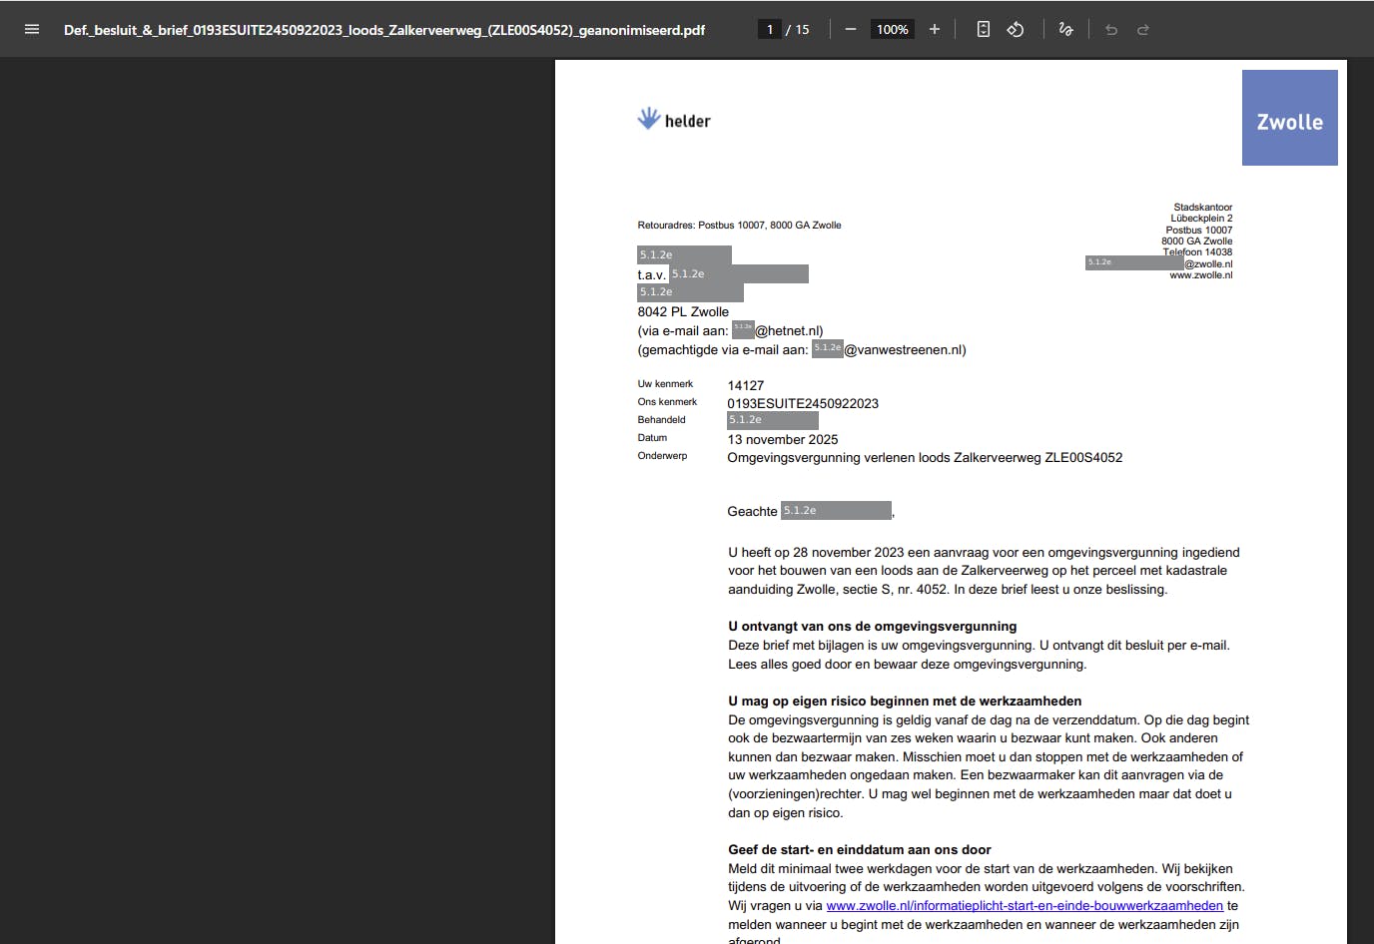Click the page number input box
This screenshot has width=1374, height=944.
click(x=768, y=29)
